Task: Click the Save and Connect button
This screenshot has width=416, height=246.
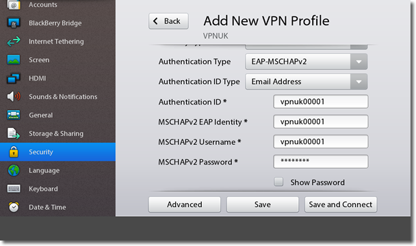Action: pos(341,204)
